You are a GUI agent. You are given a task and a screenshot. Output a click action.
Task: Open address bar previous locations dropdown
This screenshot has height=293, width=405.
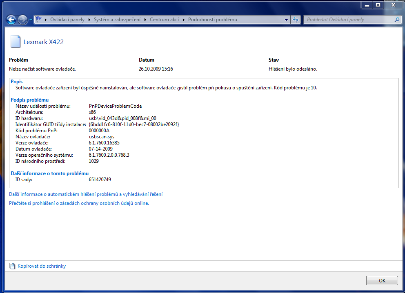point(285,20)
